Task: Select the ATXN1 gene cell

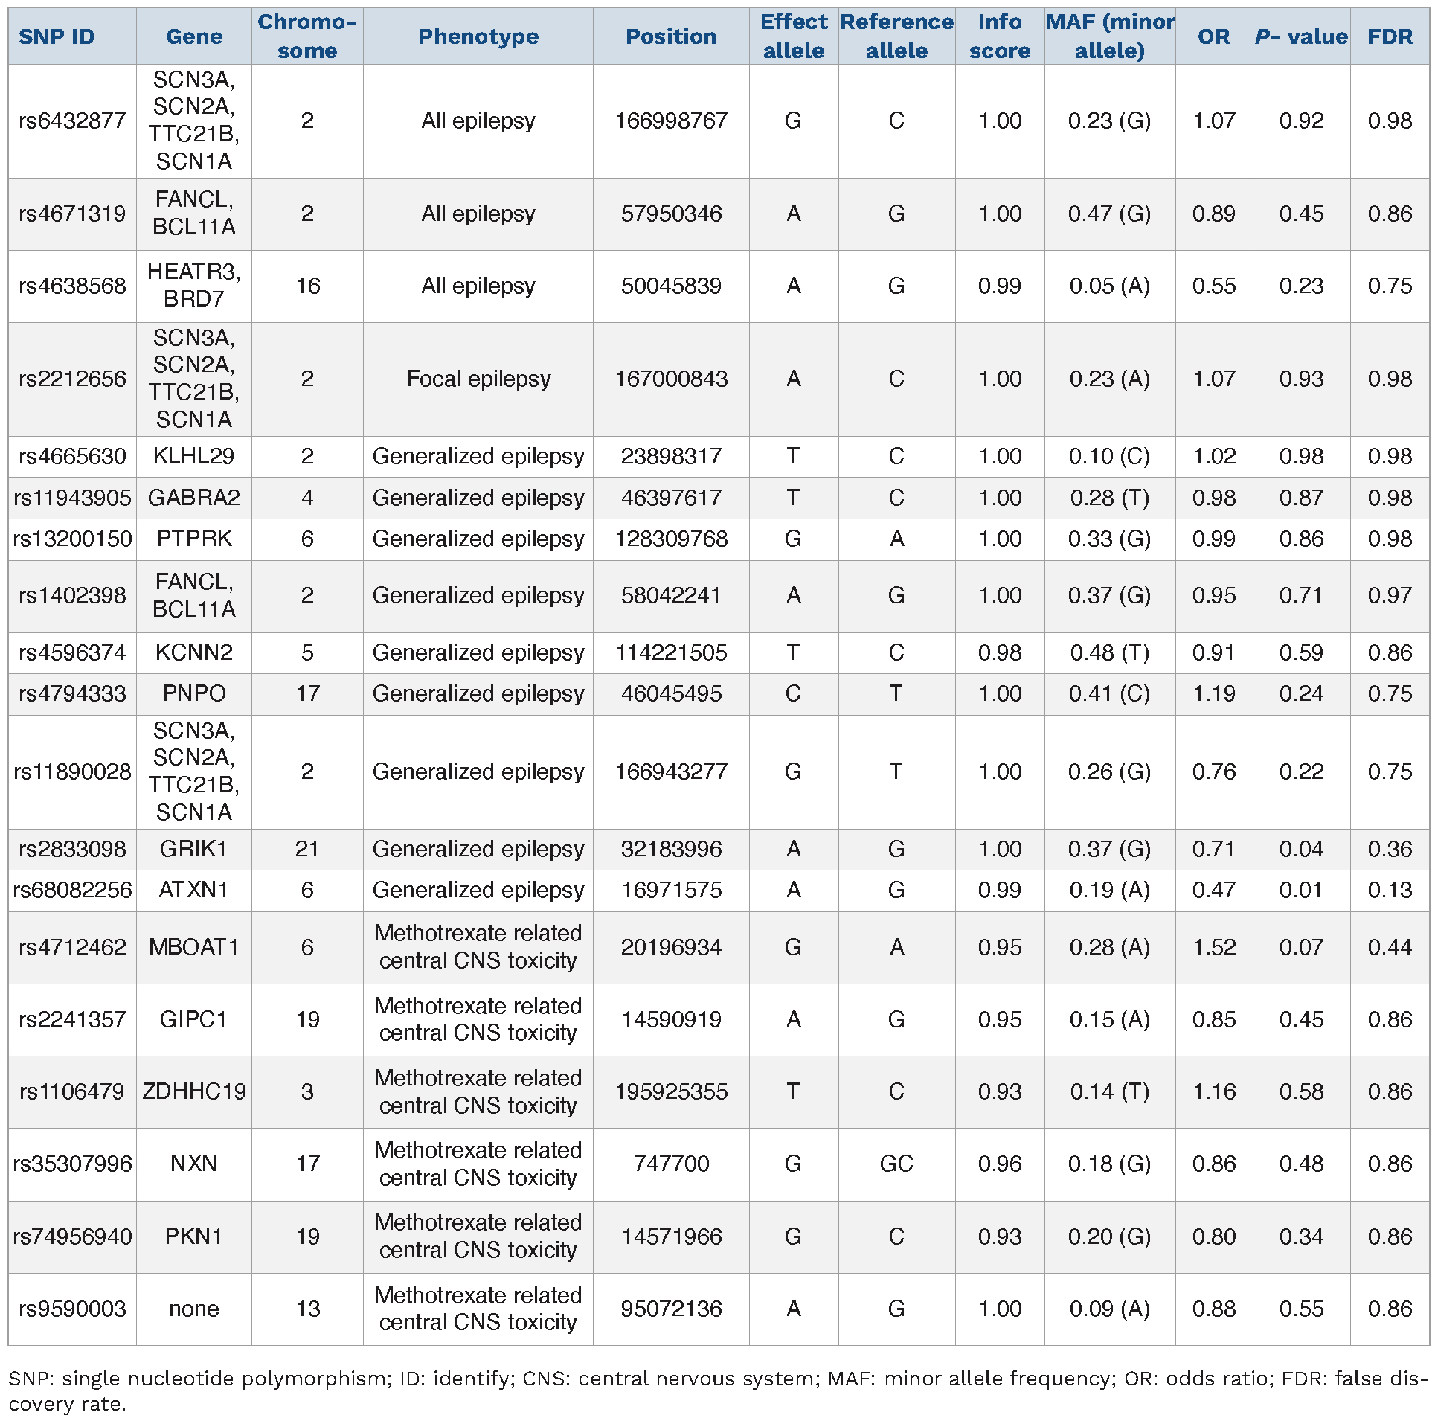Action: [193, 890]
